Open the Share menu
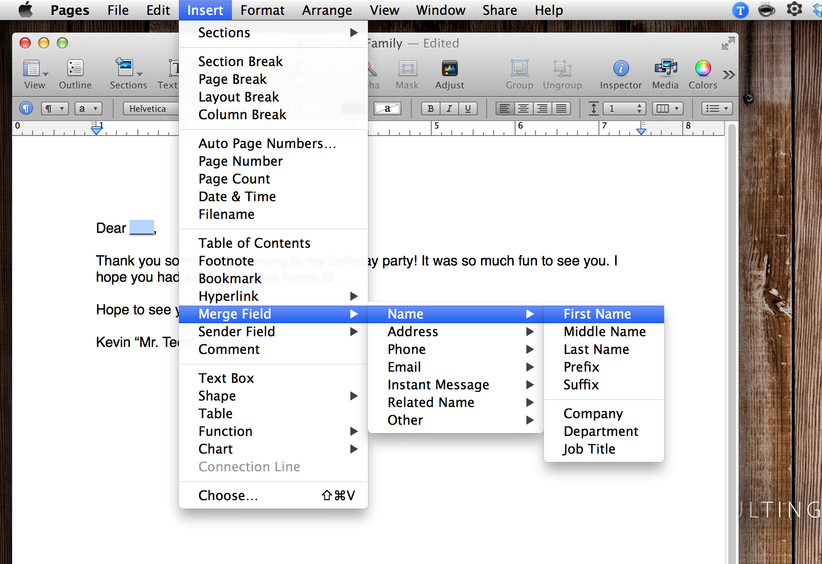 500,10
